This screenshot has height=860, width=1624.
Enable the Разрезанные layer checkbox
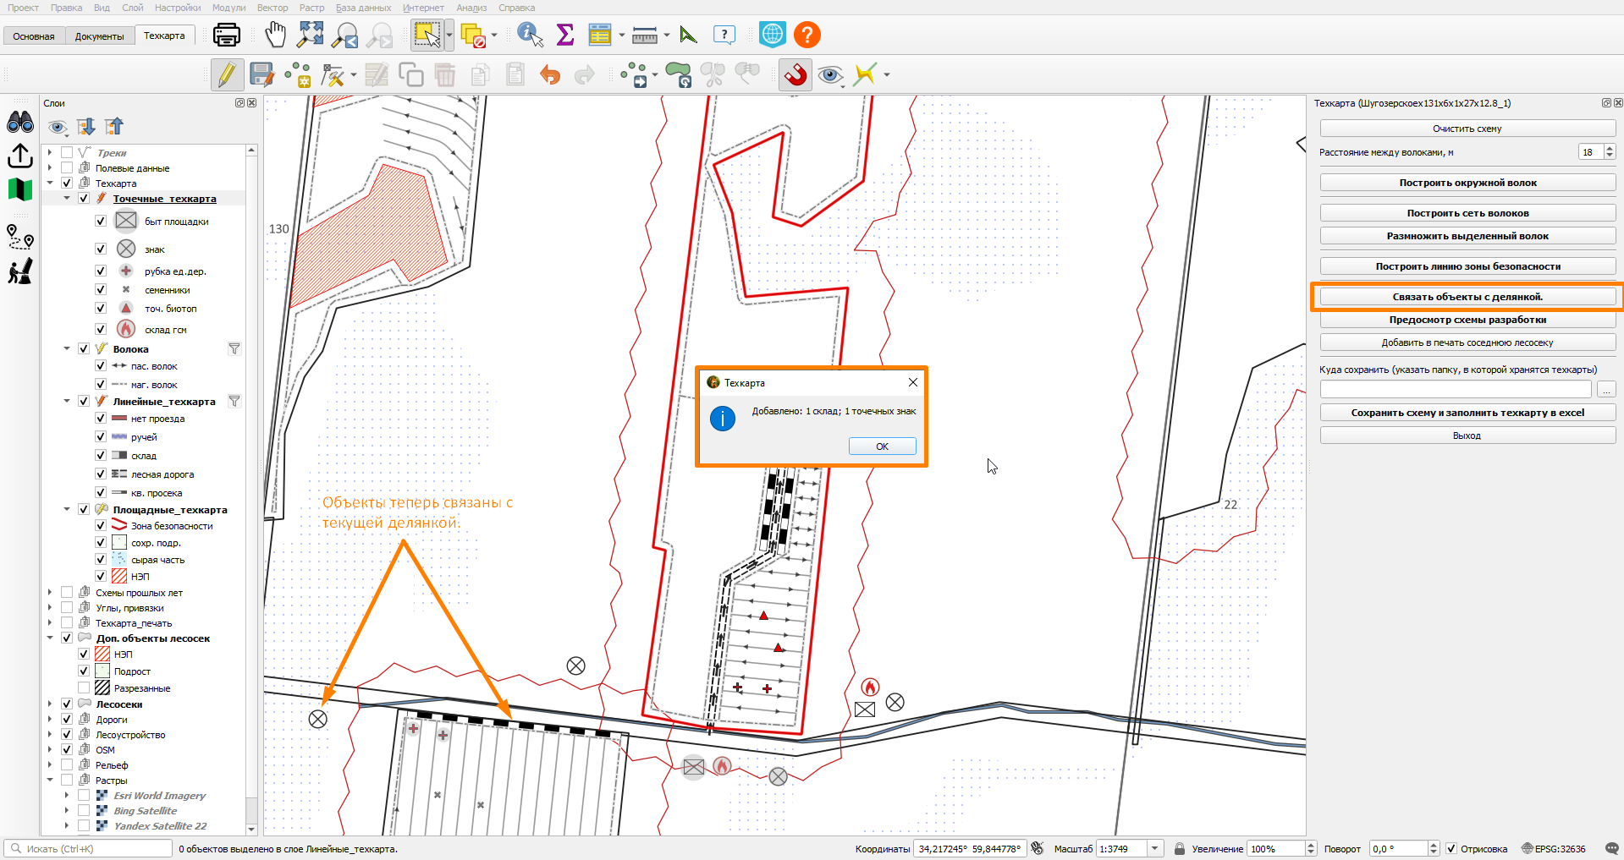point(84,688)
